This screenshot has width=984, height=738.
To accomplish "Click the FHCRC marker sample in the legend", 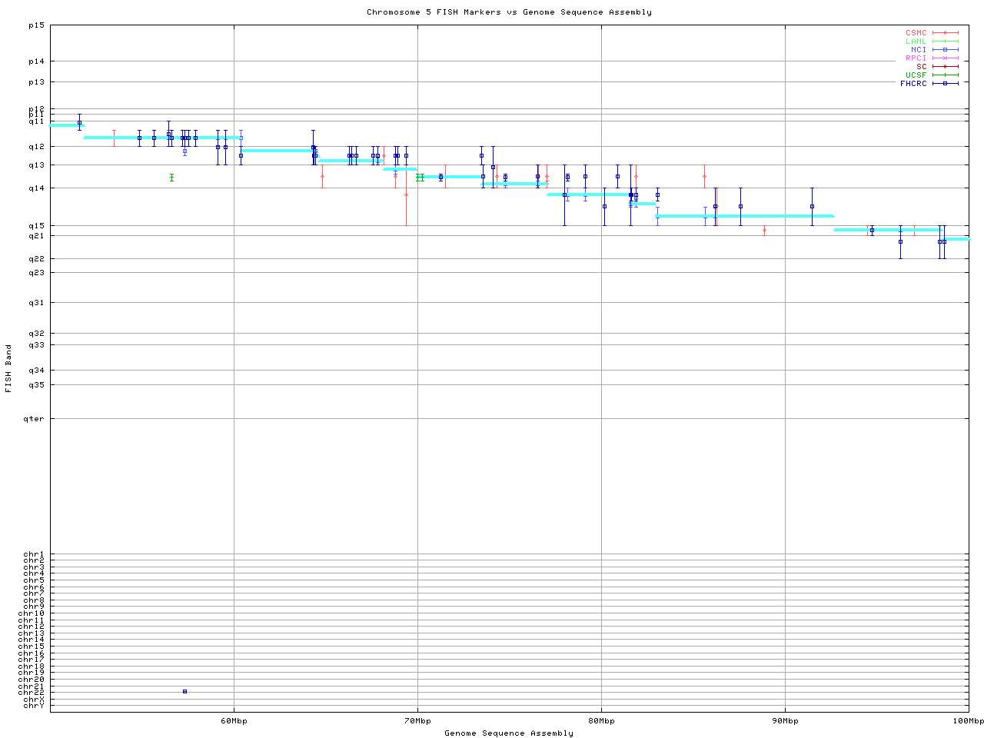I will pos(945,83).
